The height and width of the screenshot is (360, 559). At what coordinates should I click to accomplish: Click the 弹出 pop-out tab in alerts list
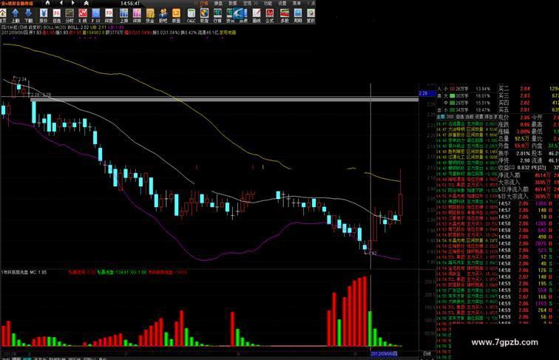coord(489,117)
